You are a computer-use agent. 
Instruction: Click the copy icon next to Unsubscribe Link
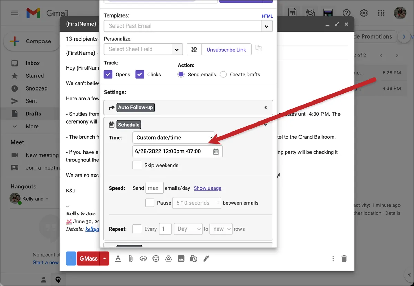[259, 48]
